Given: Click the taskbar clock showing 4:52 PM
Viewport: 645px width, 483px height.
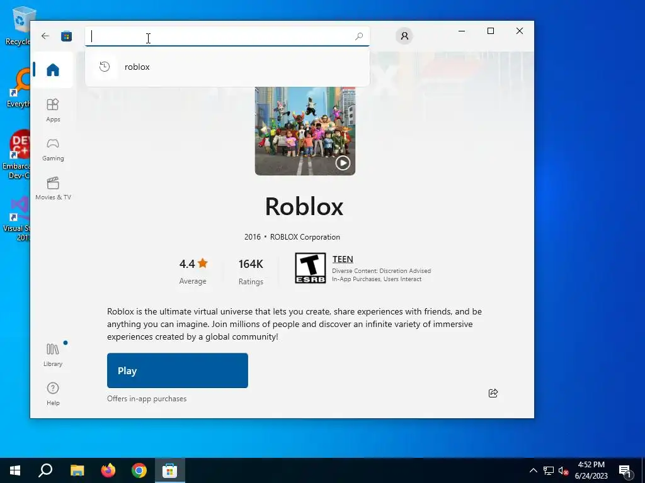Looking at the screenshot, I should pos(591,470).
